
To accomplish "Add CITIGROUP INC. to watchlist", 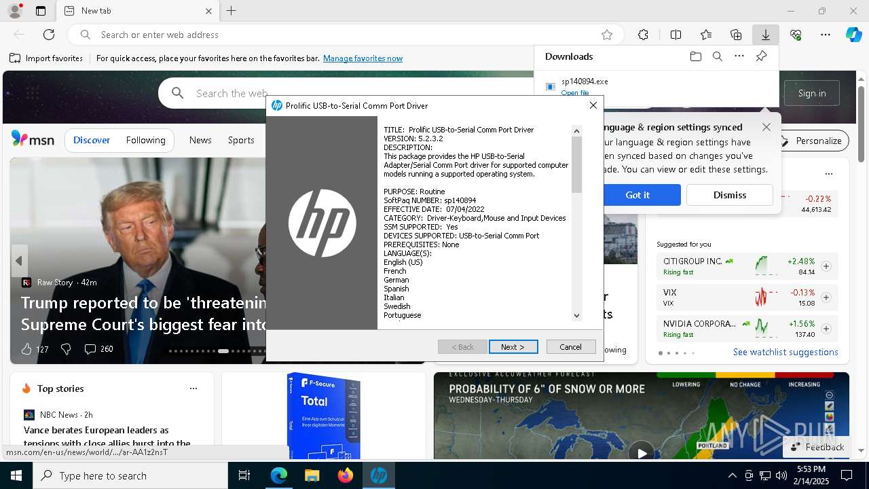I will pyautogui.click(x=826, y=266).
